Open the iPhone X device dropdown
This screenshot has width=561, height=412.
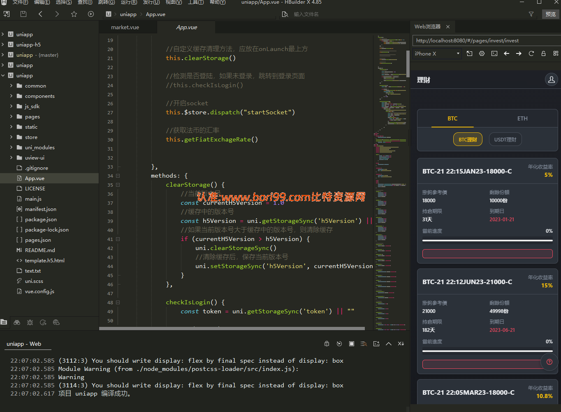coord(437,53)
